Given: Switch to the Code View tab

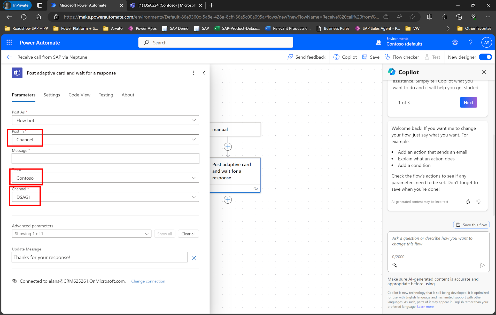Looking at the screenshot, I should (x=79, y=95).
